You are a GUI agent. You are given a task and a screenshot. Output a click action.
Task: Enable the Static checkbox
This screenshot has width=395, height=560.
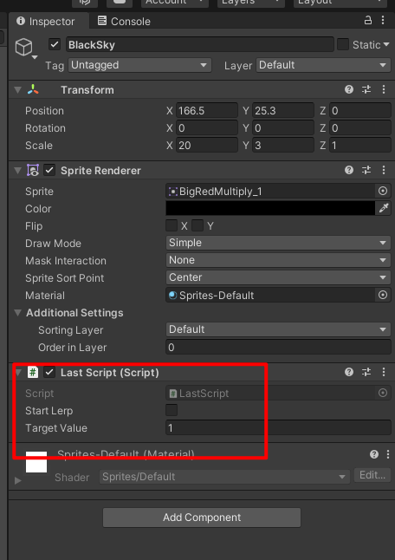(x=343, y=44)
